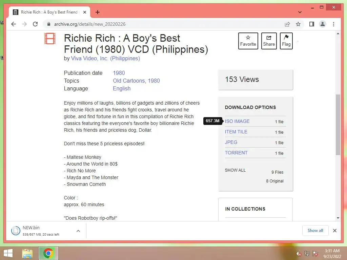347x260 pixels.
Task: Click the page vertical scrollbar thumb
Action: tap(338, 125)
